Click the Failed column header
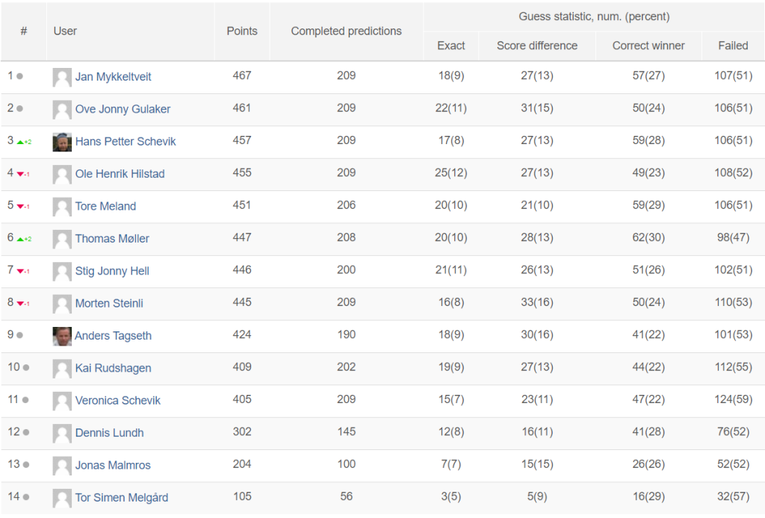765x518 pixels. pos(733,46)
